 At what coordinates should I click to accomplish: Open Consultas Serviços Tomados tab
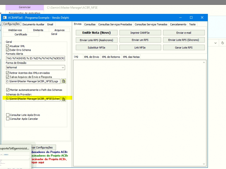click(x=151, y=24)
